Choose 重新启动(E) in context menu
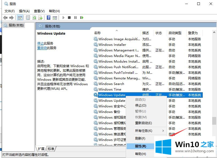217x158 pixels. [143, 123]
